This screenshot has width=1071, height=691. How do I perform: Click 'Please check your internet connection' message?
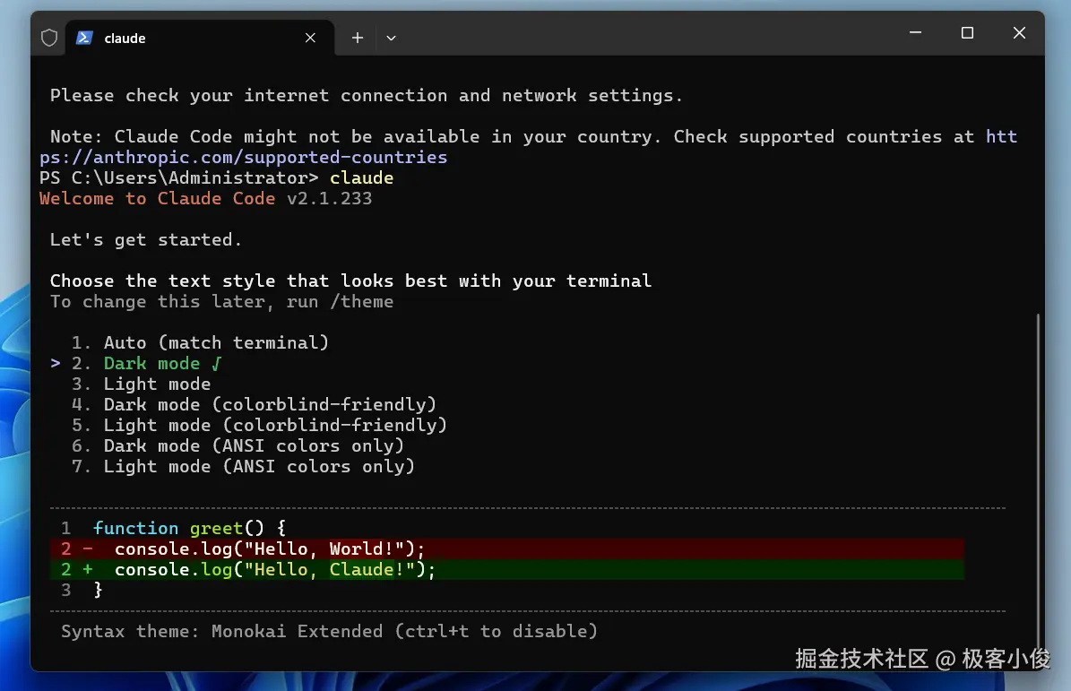[x=366, y=96]
